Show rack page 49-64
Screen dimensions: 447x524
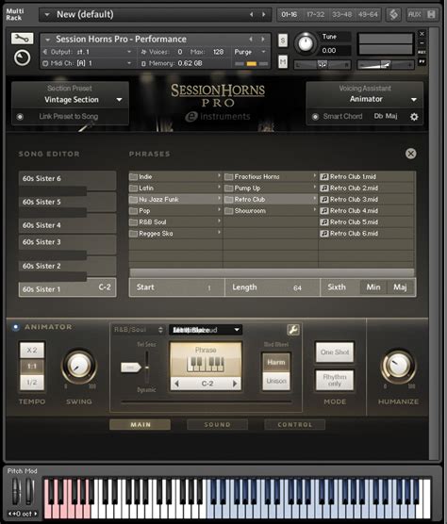(368, 14)
